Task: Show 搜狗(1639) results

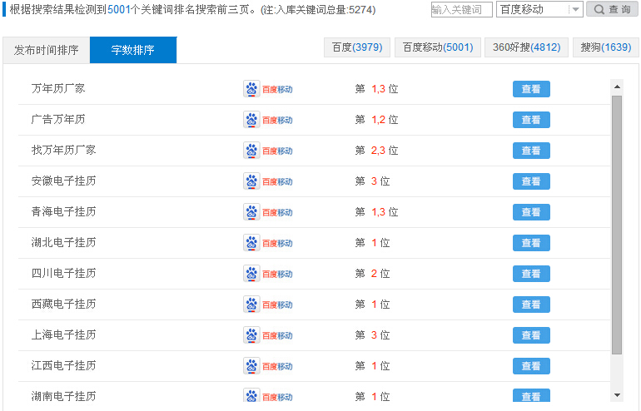Action: (x=605, y=47)
